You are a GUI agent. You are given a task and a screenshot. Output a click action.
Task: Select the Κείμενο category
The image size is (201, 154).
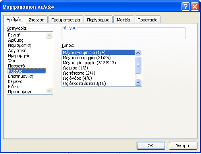(x=27, y=81)
